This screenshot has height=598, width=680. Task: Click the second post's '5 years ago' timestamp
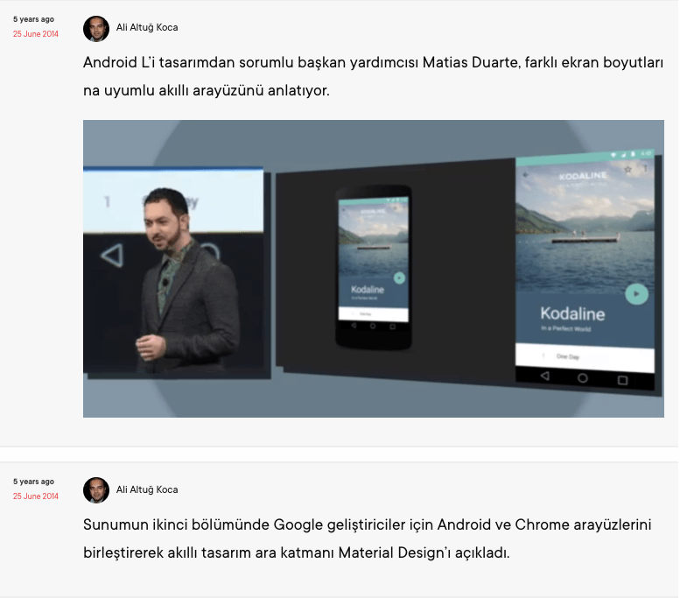(33, 482)
